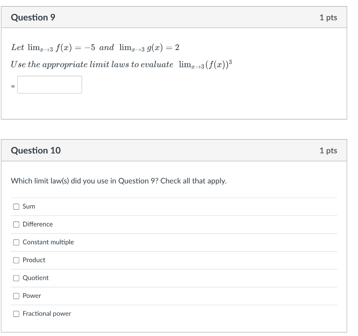
Task: Click the Question 9 heading
Action: (x=33, y=17)
